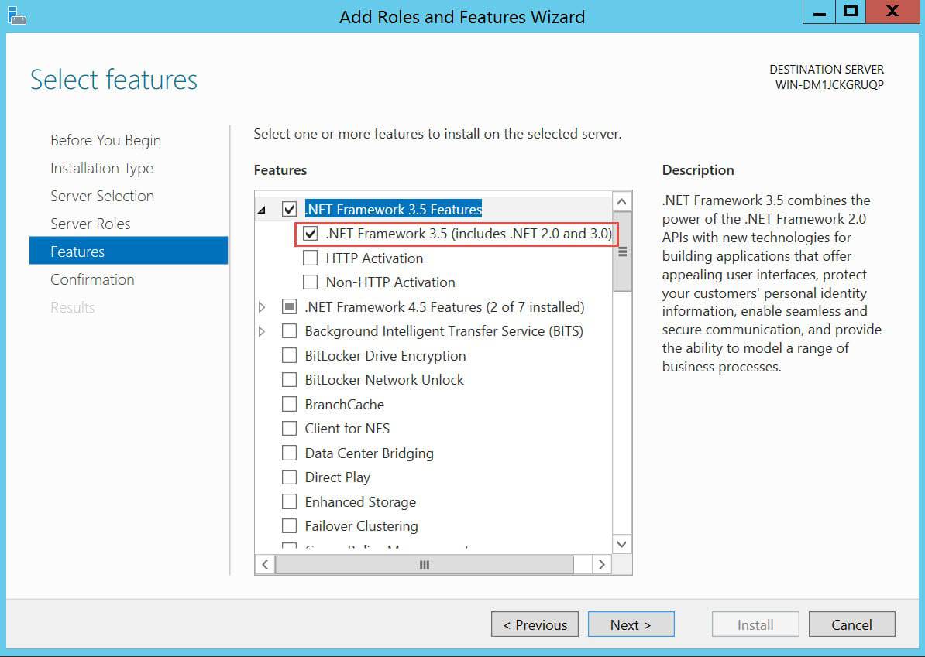Select Client for NFS label
This screenshot has height=657, width=925.
[x=347, y=429]
